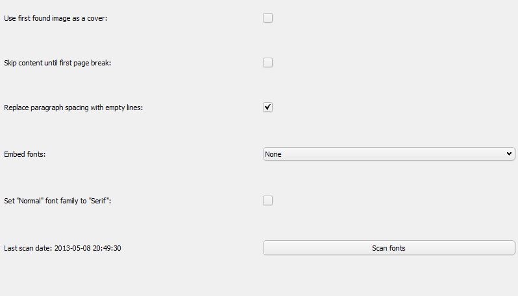The height and width of the screenshot is (296, 518).
Task: Toggle the skip-to-first-page-break option
Action: tap(267, 63)
